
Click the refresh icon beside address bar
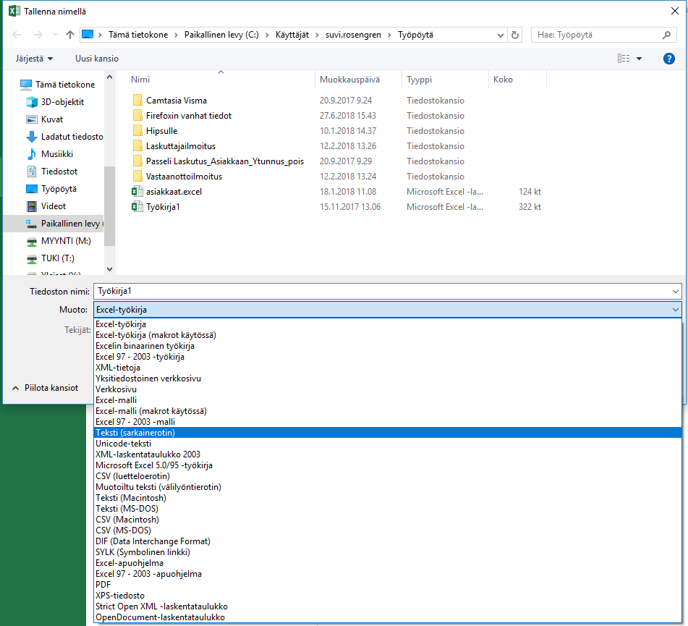(x=515, y=35)
